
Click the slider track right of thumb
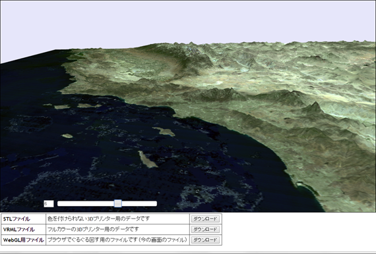click(x=139, y=203)
